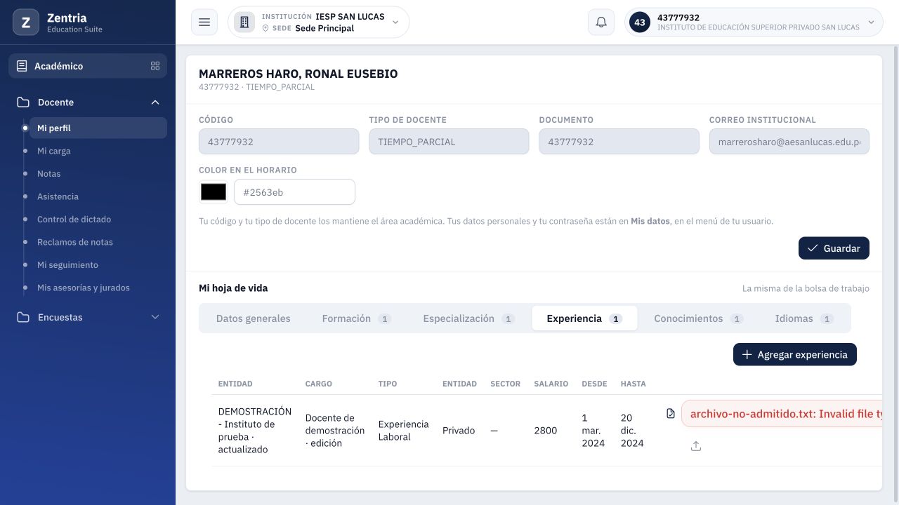This screenshot has width=899, height=505.
Task: Click the 2800 salary value
Action: coord(546,431)
